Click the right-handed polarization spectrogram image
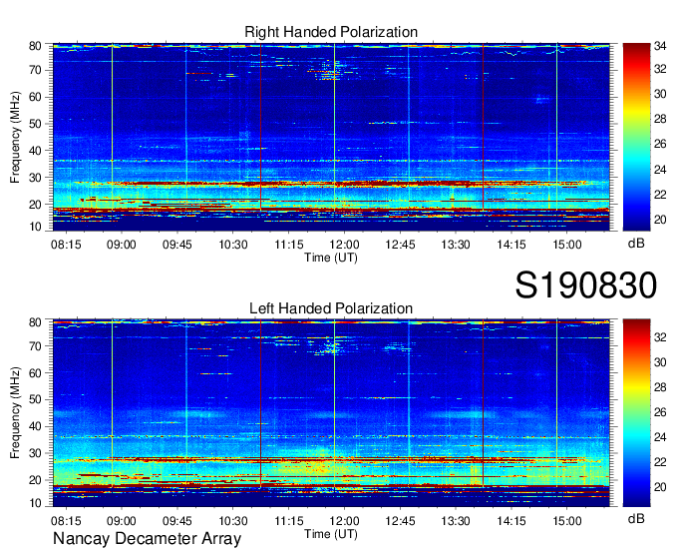The height and width of the screenshot is (551, 678). (331, 137)
